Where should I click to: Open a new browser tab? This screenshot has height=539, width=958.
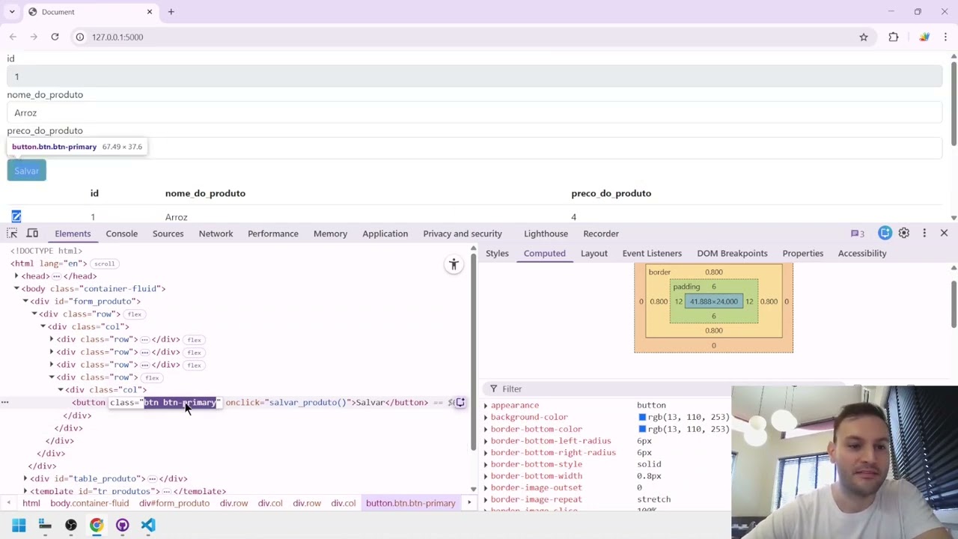171,12
